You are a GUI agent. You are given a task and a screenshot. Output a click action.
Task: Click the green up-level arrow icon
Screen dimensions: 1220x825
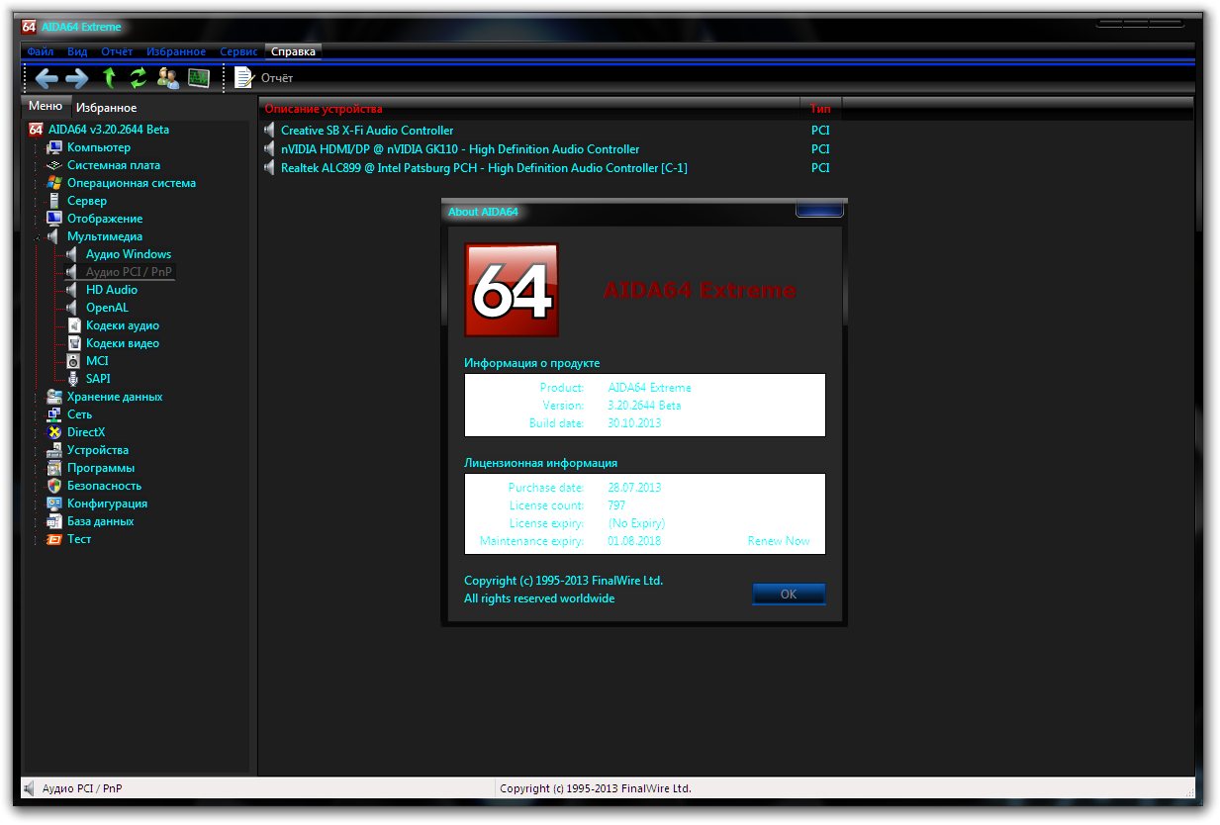point(110,78)
